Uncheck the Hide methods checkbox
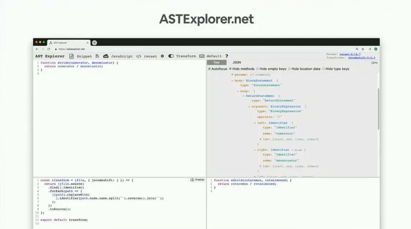The width and height of the screenshot is (411, 229). [x=230, y=69]
